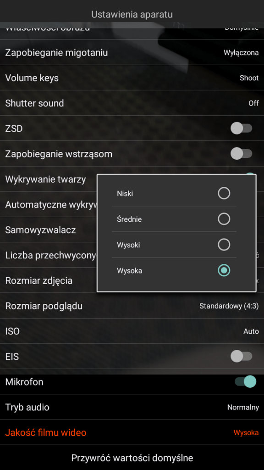The image size is (264, 470).
Task: Turn on 'Zapobieganie wstrząsom'
Action: click(x=242, y=154)
